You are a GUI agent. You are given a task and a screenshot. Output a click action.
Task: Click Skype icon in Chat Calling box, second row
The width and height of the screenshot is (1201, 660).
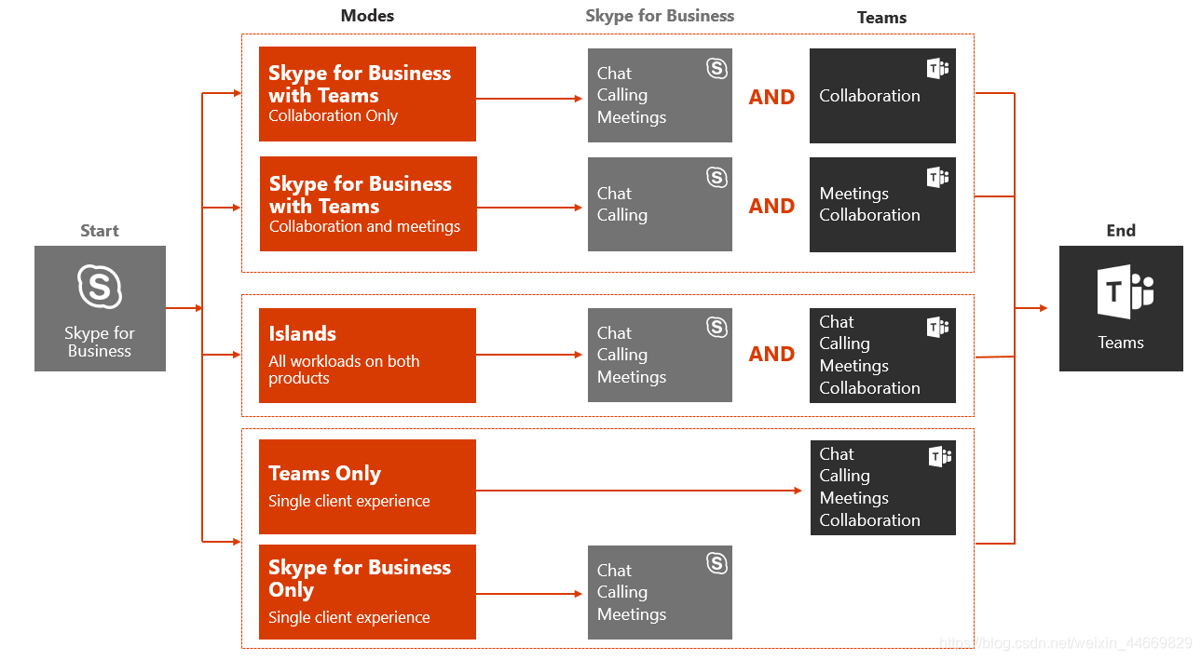click(x=717, y=177)
